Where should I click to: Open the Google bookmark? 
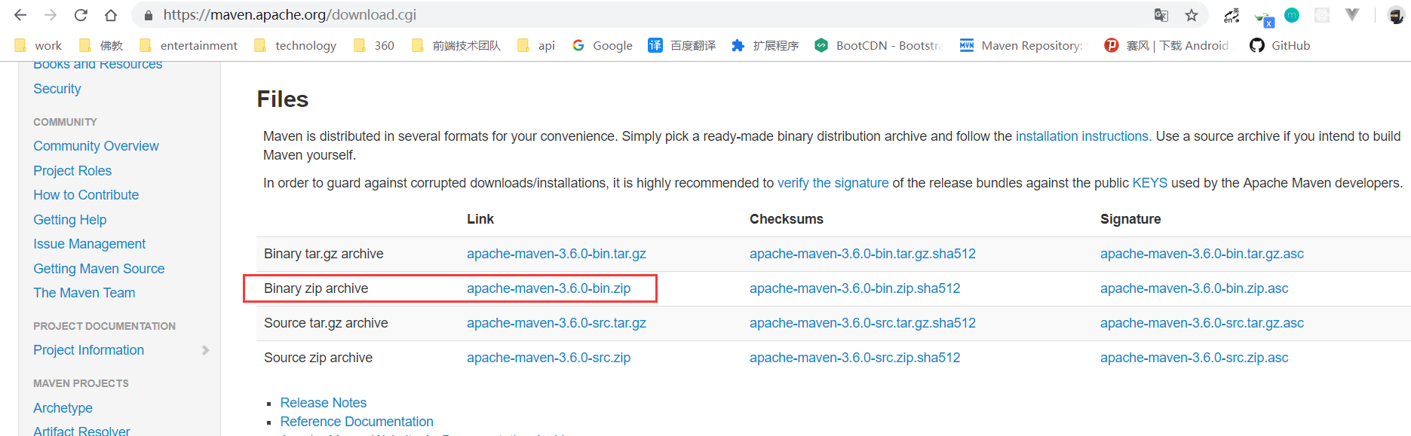coord(603,45)
